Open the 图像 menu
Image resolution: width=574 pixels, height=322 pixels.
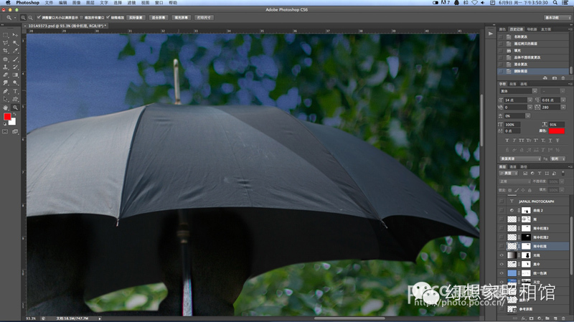point(76,3)
